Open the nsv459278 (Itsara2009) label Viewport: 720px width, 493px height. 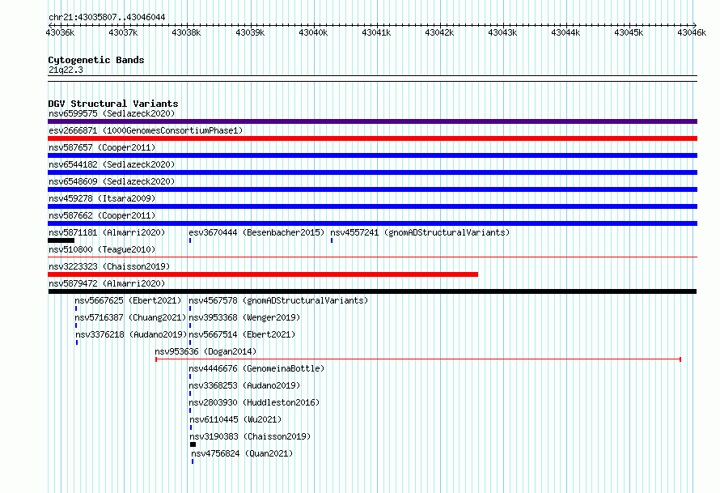pos(102,198)
